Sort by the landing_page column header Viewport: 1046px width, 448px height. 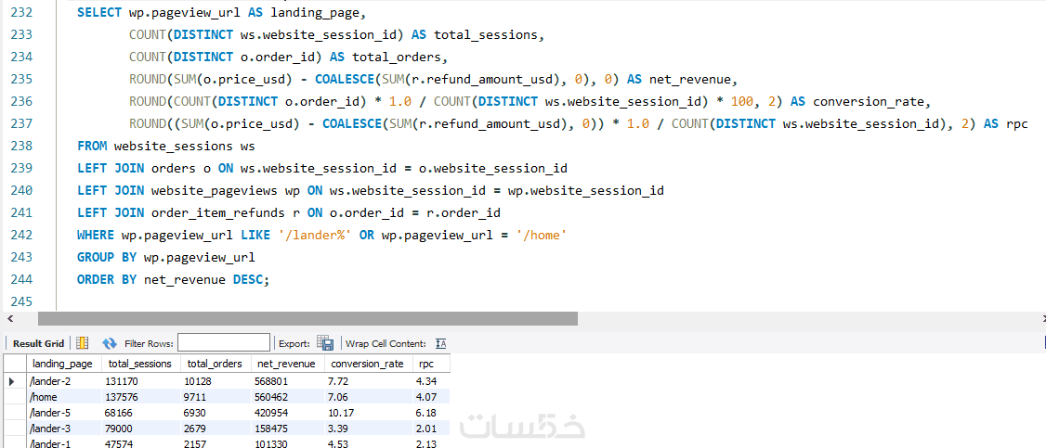[63, 364]
